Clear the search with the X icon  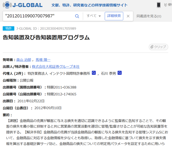(128, 16)
